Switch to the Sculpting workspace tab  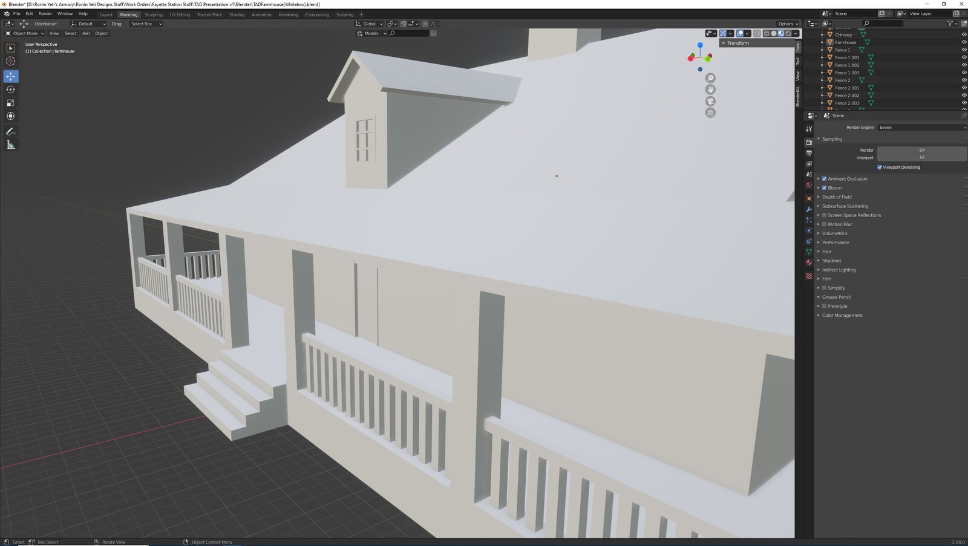coord(154,15)
